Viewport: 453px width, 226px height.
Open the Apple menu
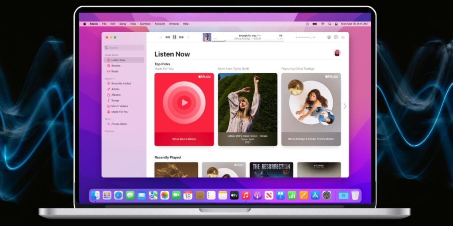point(84,24)
